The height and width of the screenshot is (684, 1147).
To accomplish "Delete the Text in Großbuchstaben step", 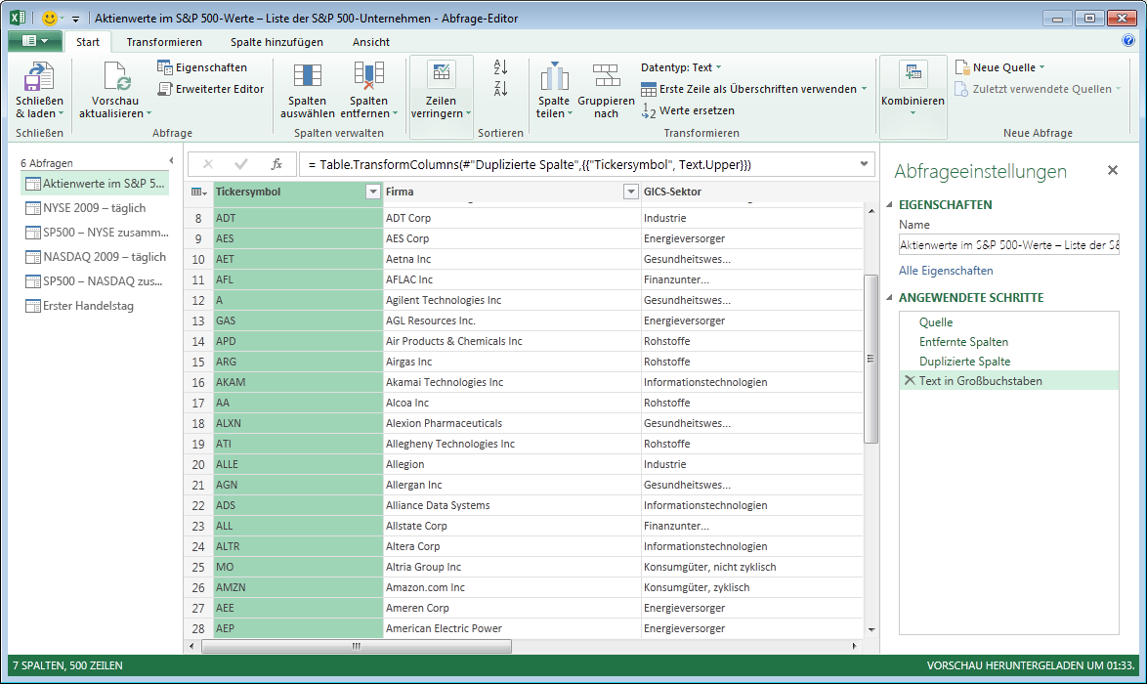I will click(910, 380).
